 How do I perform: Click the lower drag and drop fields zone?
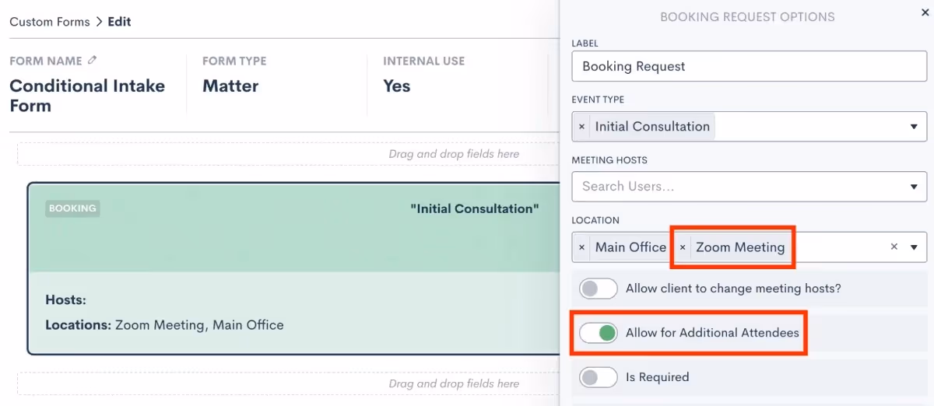coord(289,383)
